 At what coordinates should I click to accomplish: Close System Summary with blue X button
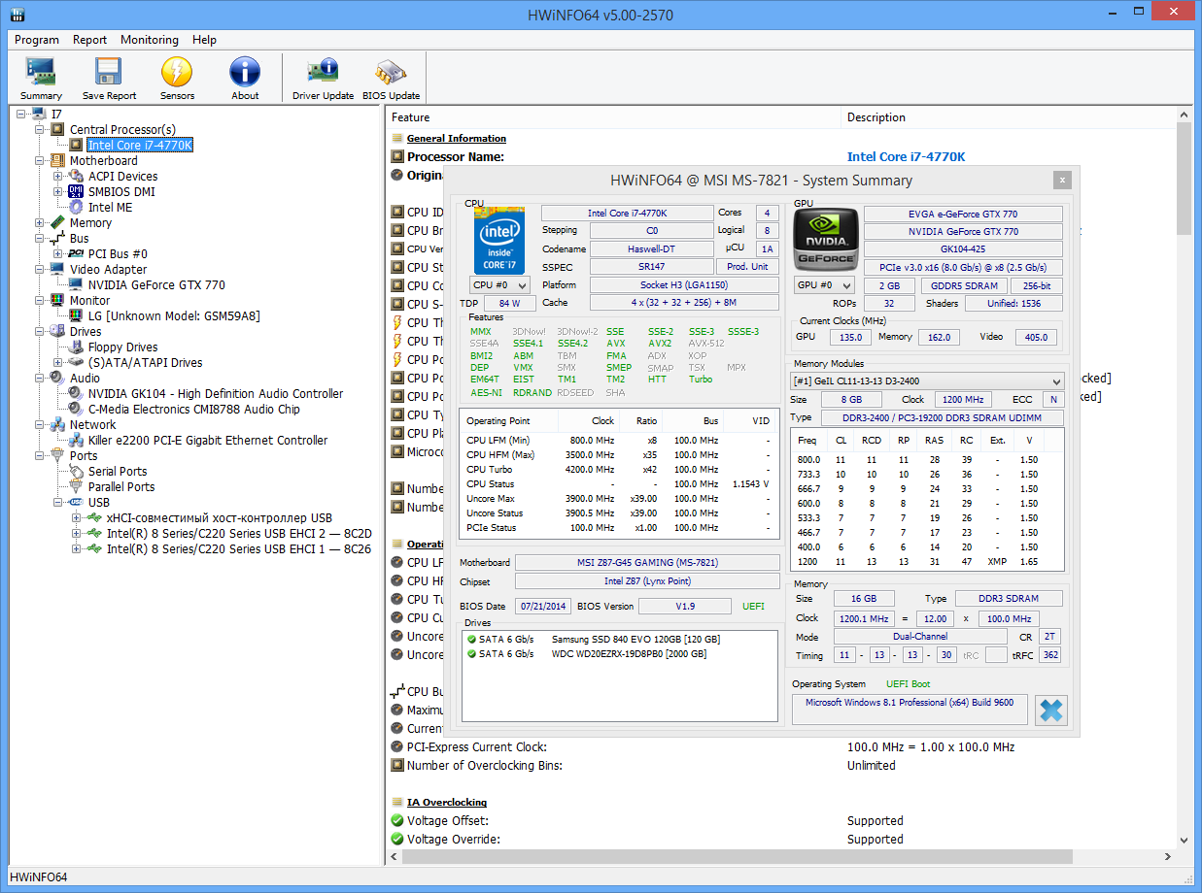[x=1050, y=711]
